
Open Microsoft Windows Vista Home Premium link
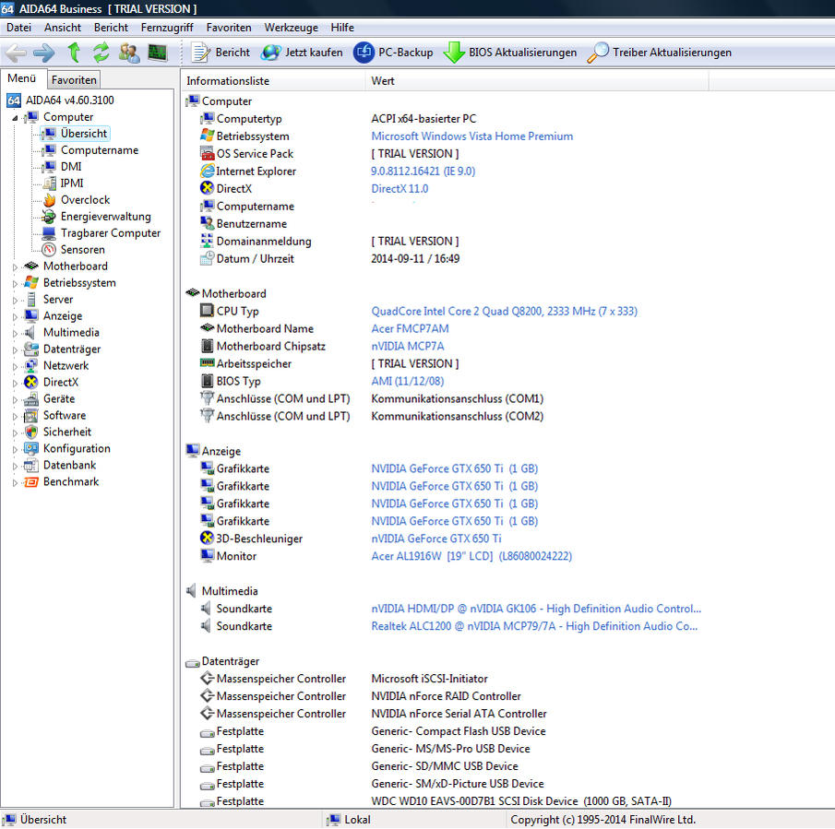tap(471, 136)
